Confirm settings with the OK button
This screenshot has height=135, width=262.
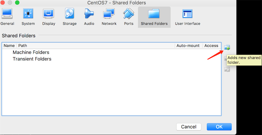pyautogui.click(x=219, y=127)
